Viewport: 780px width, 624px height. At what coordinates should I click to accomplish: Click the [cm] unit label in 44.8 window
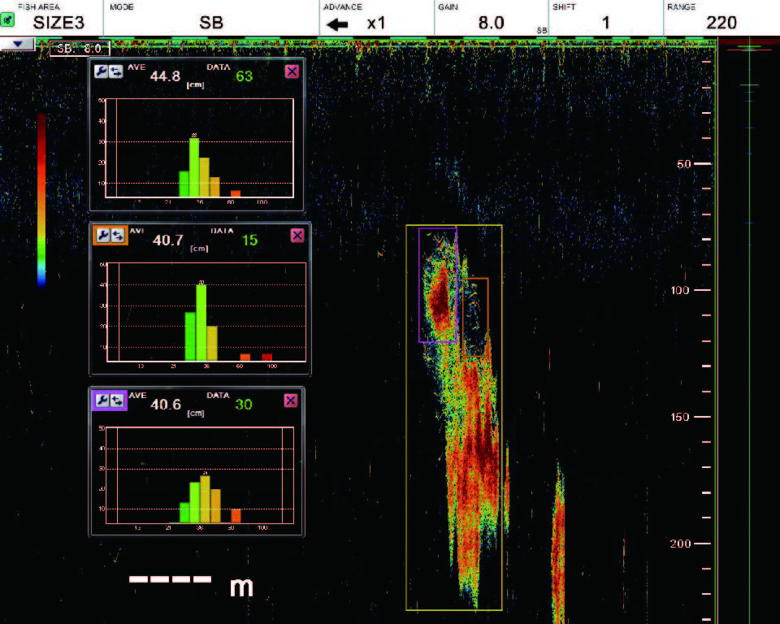pyautogui.click(x=196, y=85)
